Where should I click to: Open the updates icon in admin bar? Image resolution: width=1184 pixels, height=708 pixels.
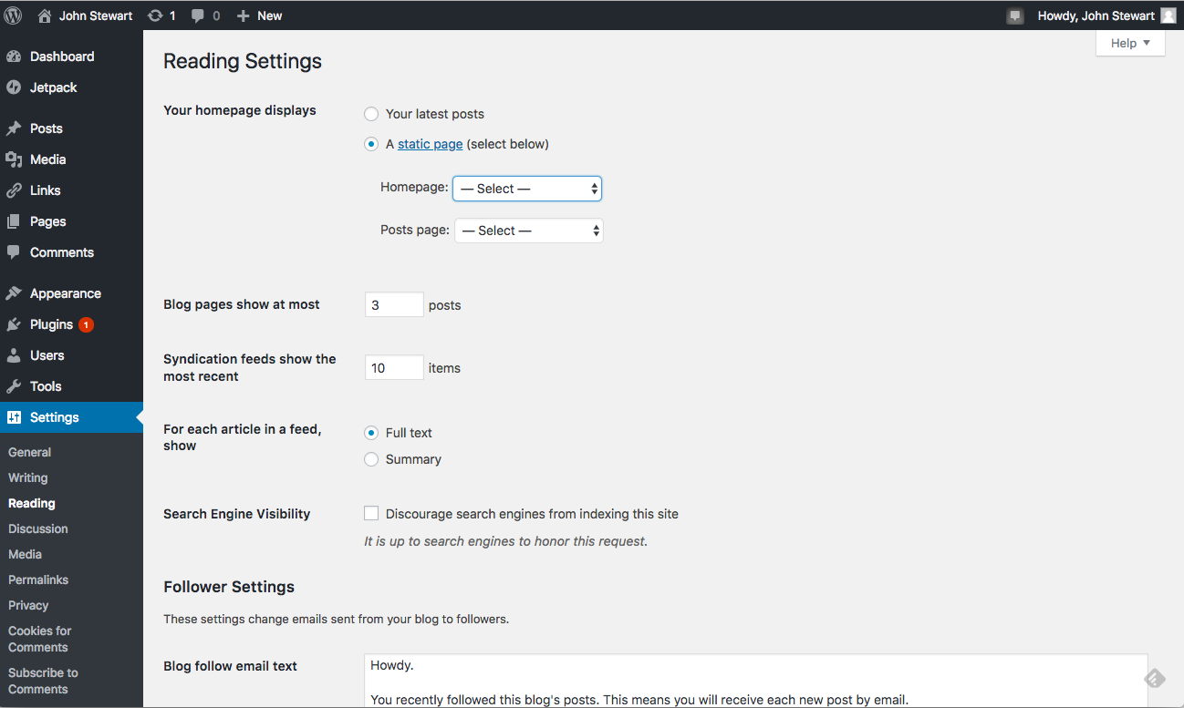(x=156, y=15)
